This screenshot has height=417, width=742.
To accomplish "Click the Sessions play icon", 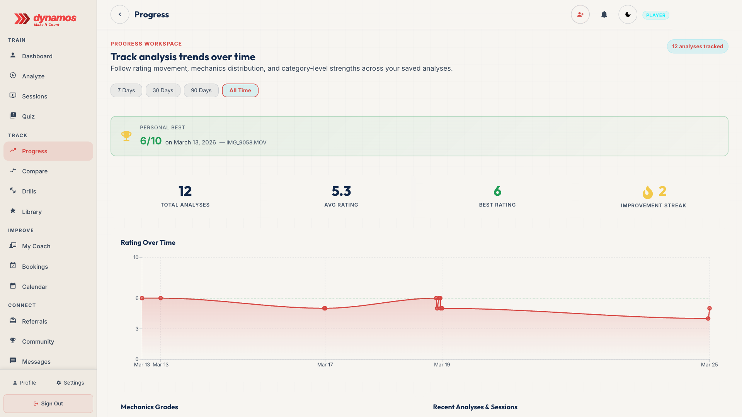I will (13, 95).
